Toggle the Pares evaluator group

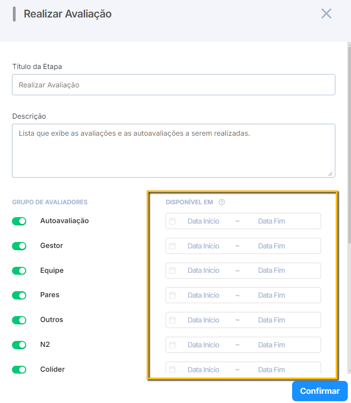pos(19,295)
